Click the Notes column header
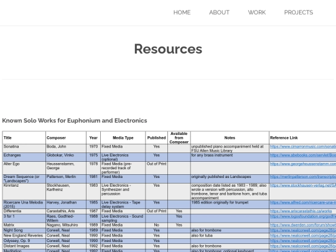336x252 pixels. pyautogui.click(x=230, y=138)
